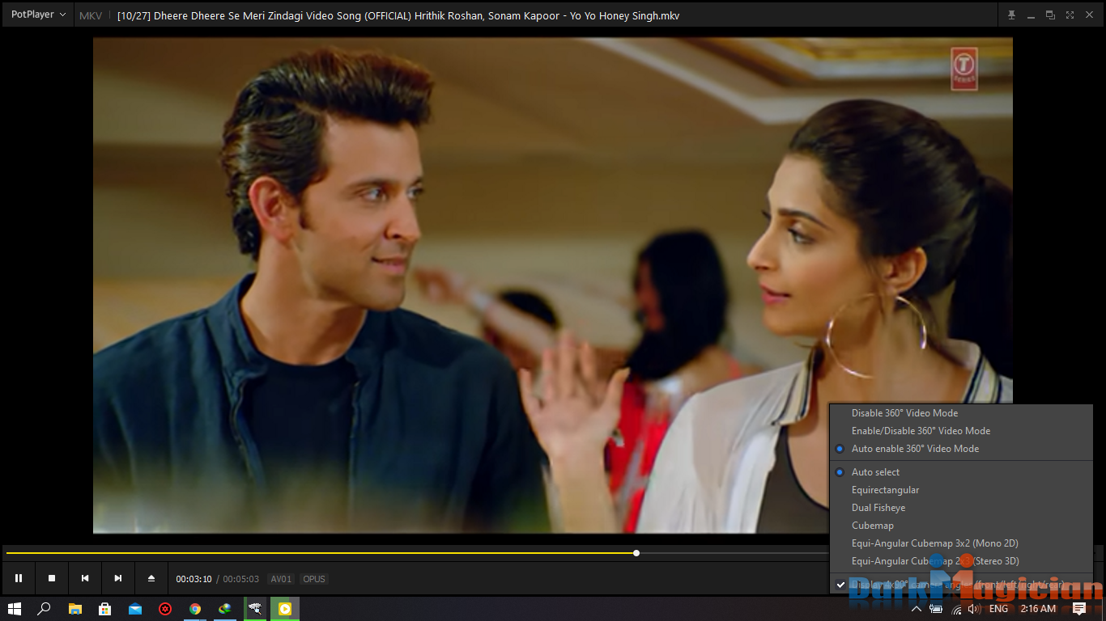Click the elapsed time 00:03:10
This screenshot has width=1106, height=621.
pyautogui.click(x=194, y=579)
